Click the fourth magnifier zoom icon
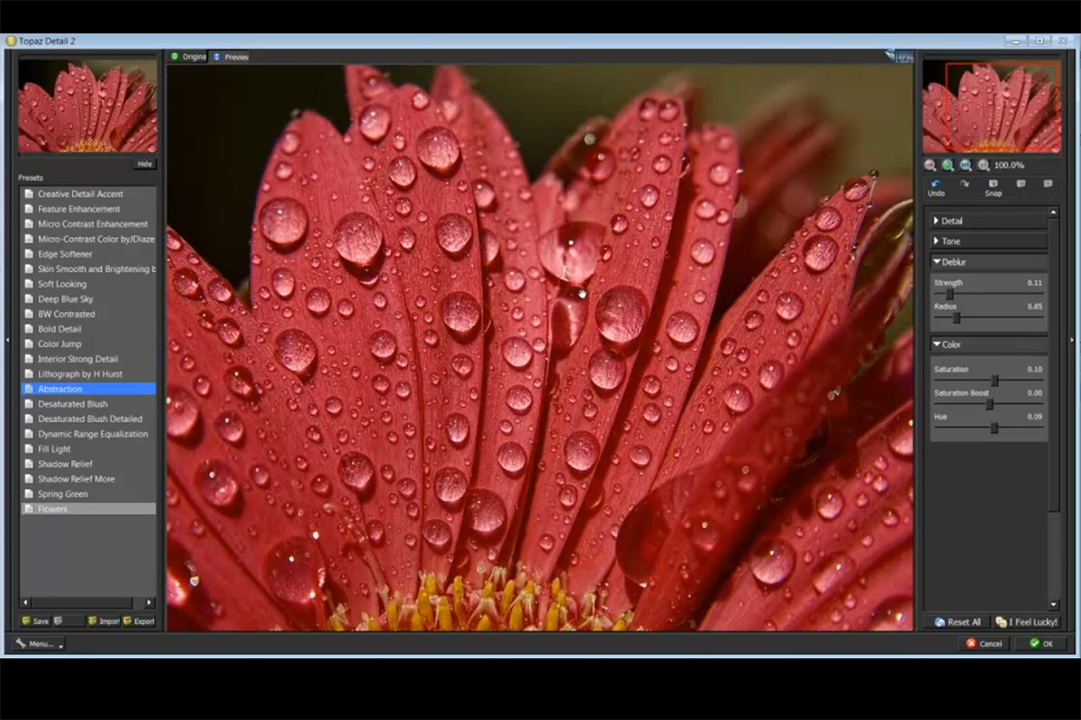1081x720 pixels. [x=984, y=165]
